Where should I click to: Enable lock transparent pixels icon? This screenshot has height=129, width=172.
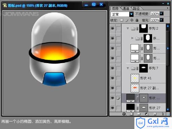tap(122, 20)
